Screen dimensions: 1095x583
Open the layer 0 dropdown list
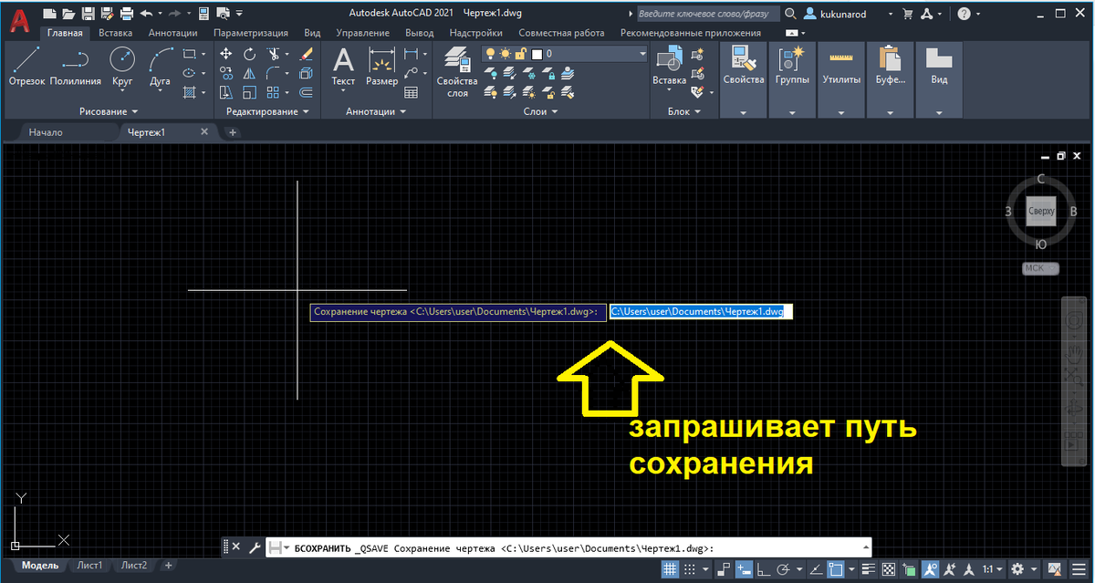(x=642, y=55)
